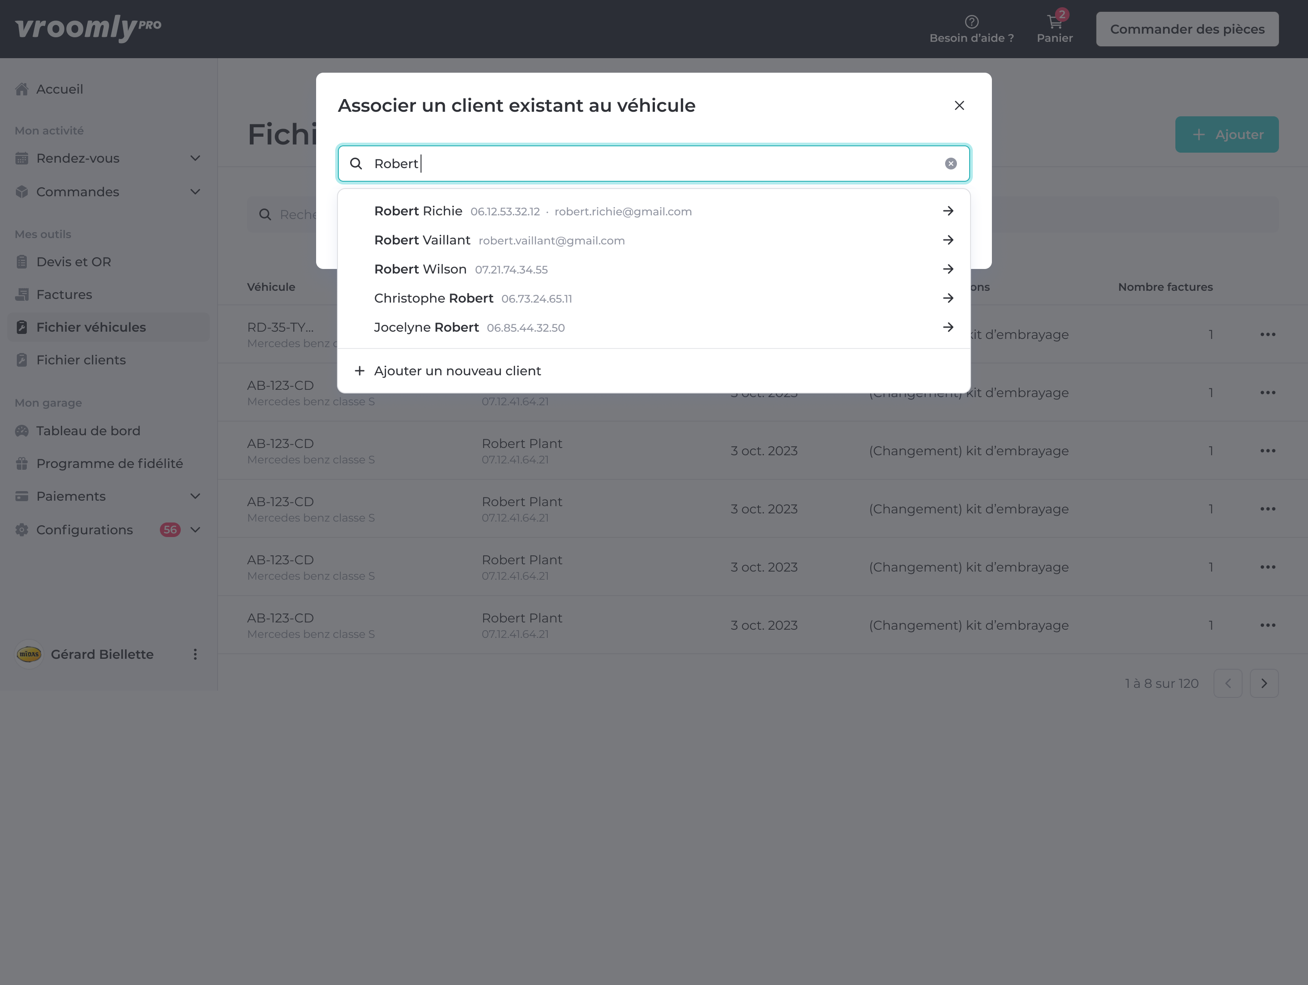The height and width of the screenshot is (985, 1308).
Task: Click the Besoin d'aide help icon
Action: click(971, 22)
